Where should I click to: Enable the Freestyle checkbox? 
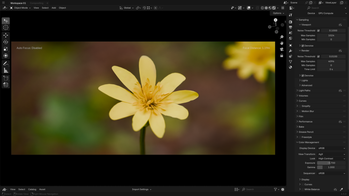[300, 137]
